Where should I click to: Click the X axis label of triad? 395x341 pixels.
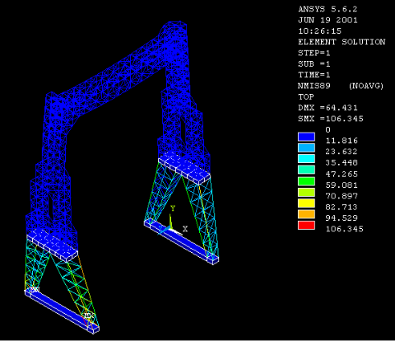[x=185, y=229]
